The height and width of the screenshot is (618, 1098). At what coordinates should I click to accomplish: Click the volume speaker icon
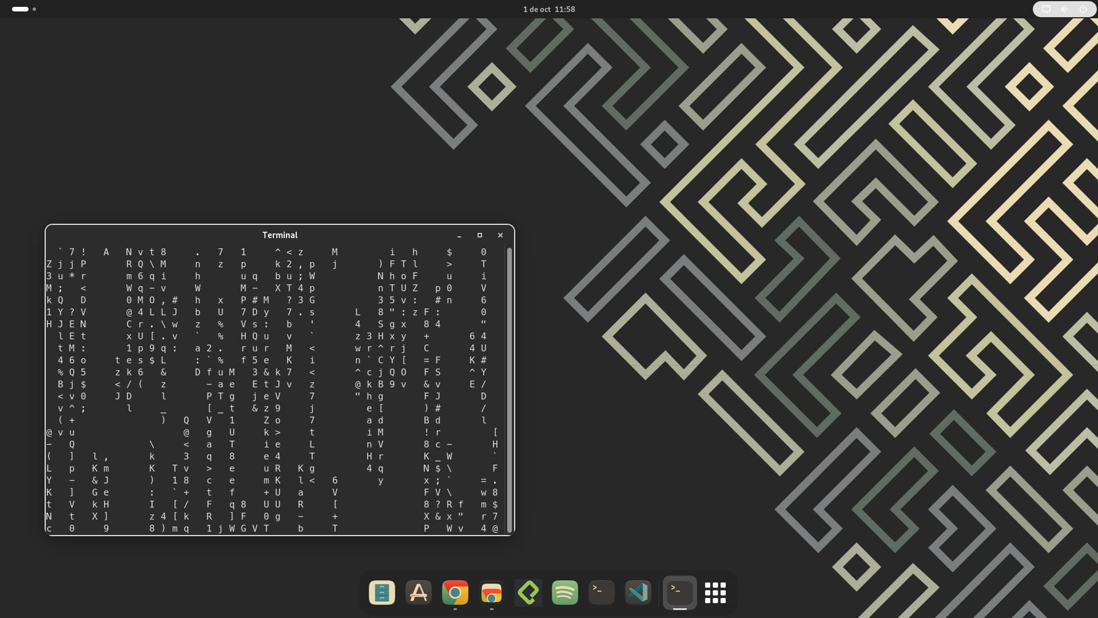(x=1064, y=9)
